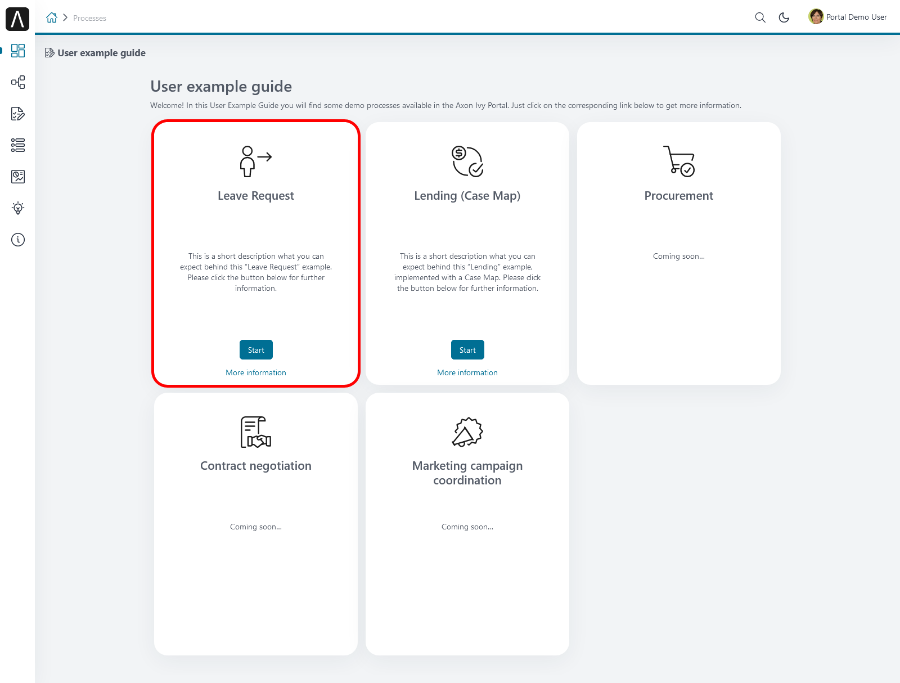
Task: Toggle dark mode moon icon
Action: [784, 17]
